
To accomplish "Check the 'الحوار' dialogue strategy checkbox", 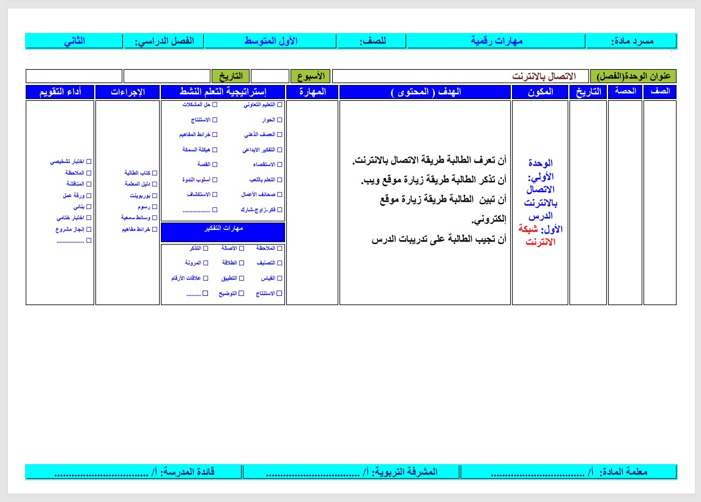I will (278, 120).
